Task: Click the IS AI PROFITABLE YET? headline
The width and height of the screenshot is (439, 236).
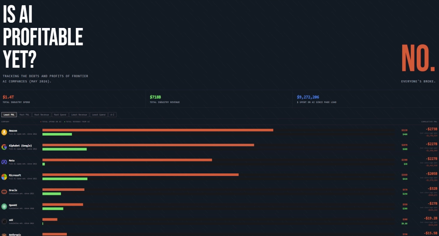Action: tap(43, 36)
